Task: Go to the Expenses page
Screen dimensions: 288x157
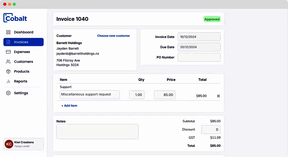Action: tap(22, 52)
